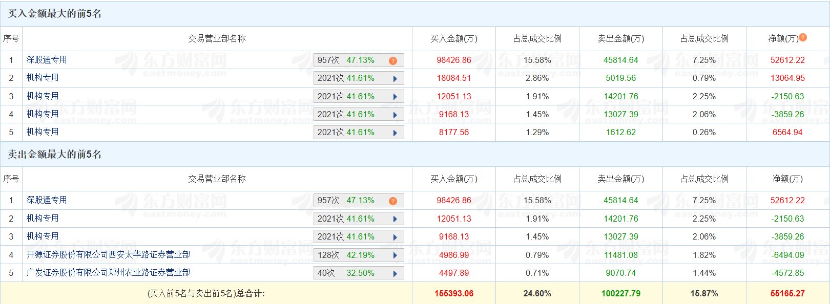Viewport: 830px width, 304px height.
Task: Expand arrow in sell-table row 3 机构专用
Action: (x=395, y=237)
